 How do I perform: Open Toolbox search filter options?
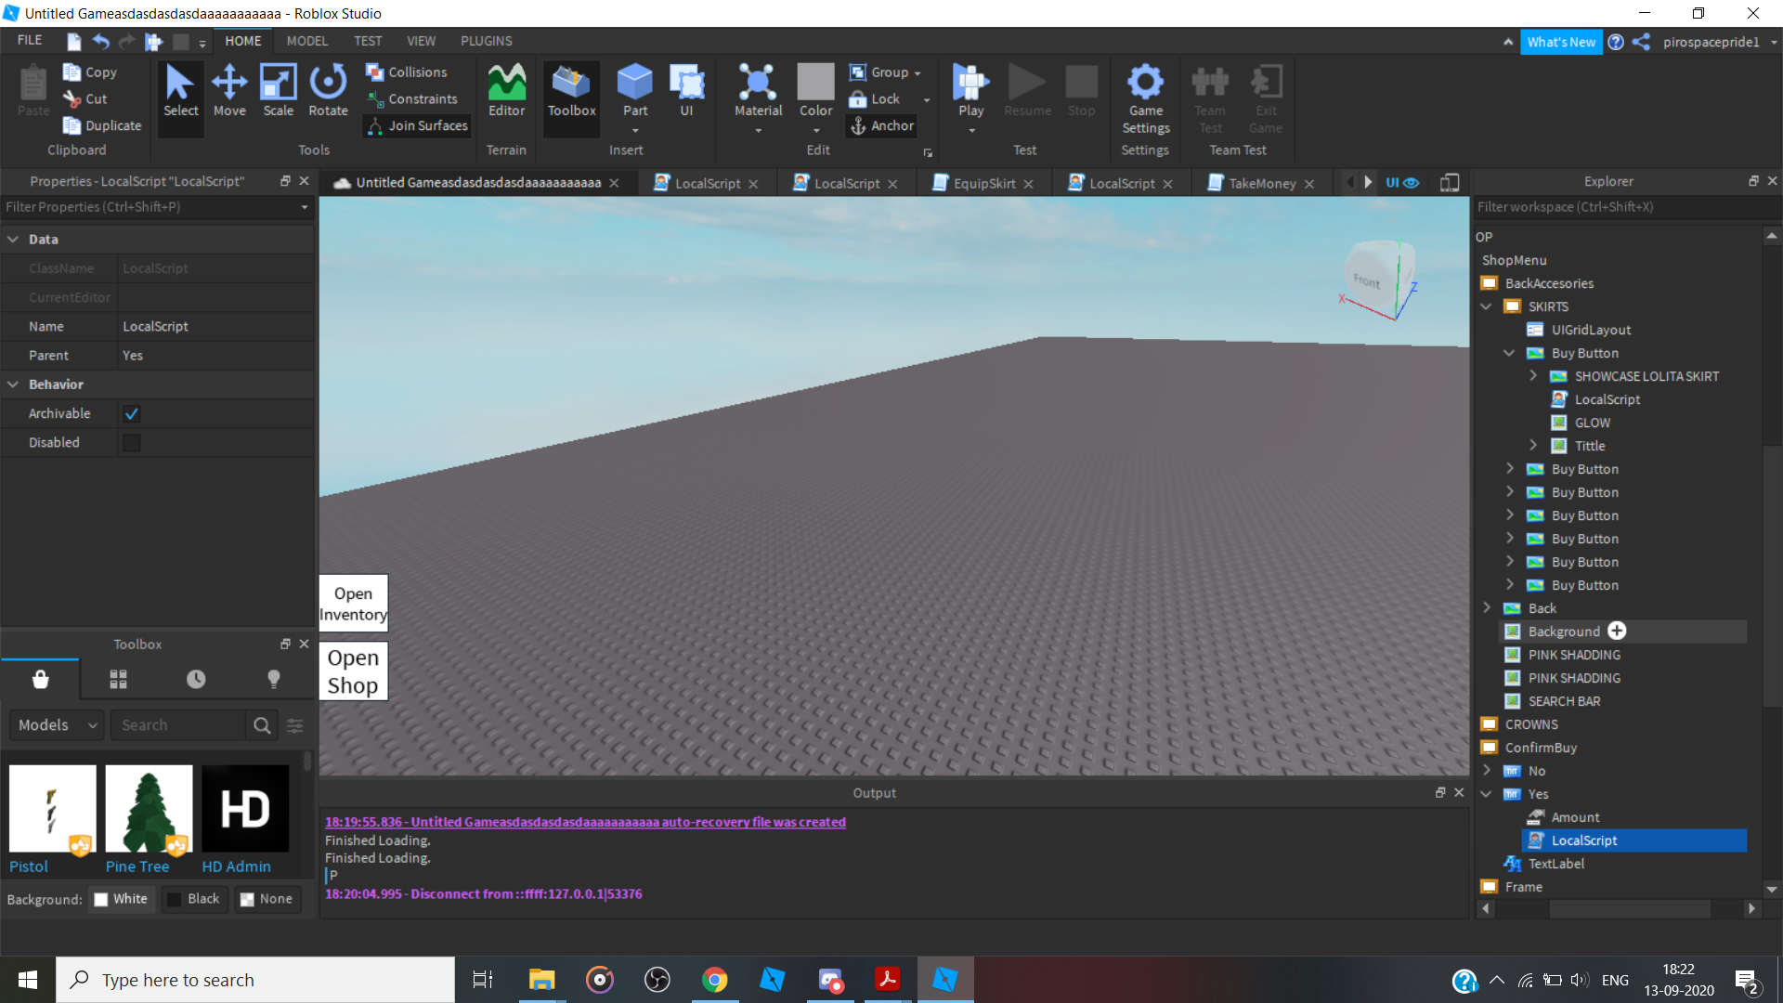pyautogui.click(x=295, y=725)
